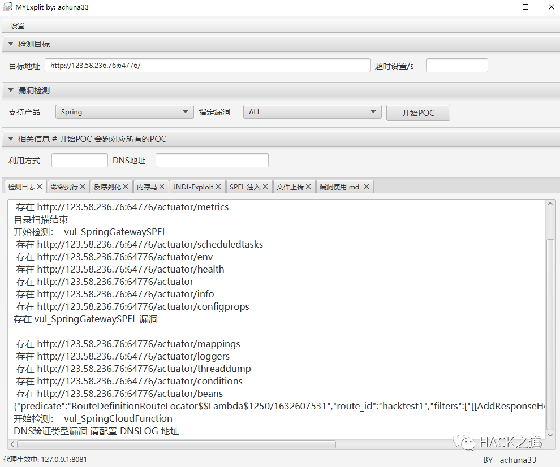Click the 超时设置/s input field
560x467 pixels.
pyautogui.click(x=457, y=66)
